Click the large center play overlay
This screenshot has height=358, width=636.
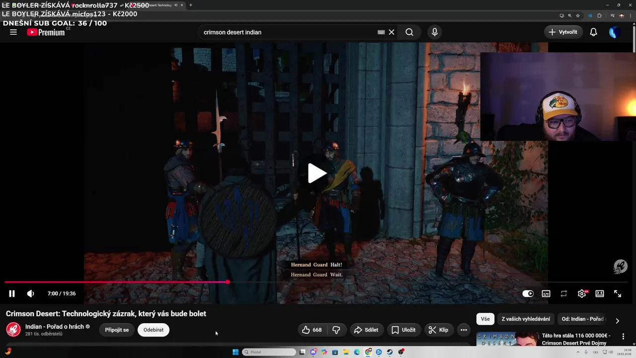tap(318, 173)
